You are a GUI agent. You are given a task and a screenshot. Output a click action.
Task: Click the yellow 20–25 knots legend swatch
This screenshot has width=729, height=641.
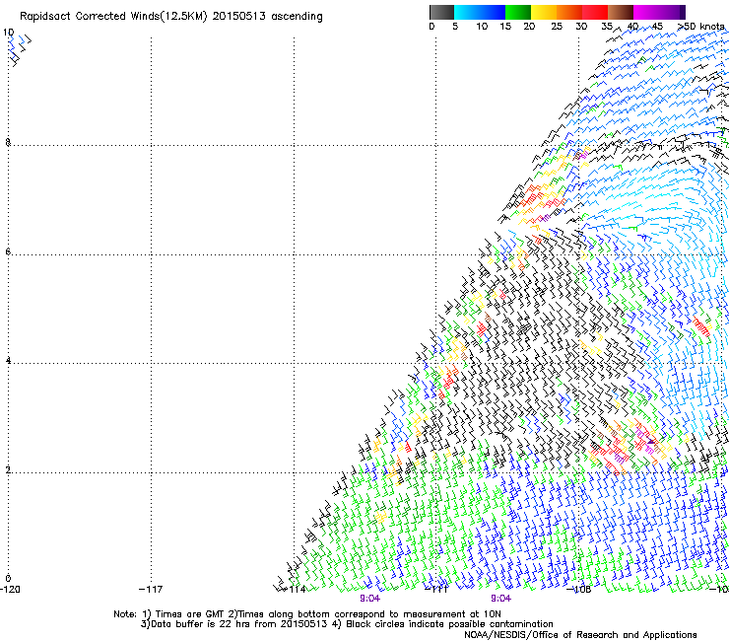544,12
